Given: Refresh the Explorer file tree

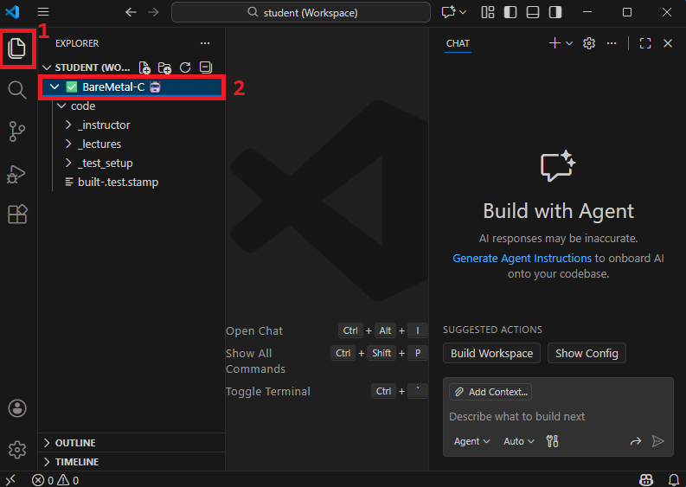Looking at the screenshot, I should click(184, 67).
